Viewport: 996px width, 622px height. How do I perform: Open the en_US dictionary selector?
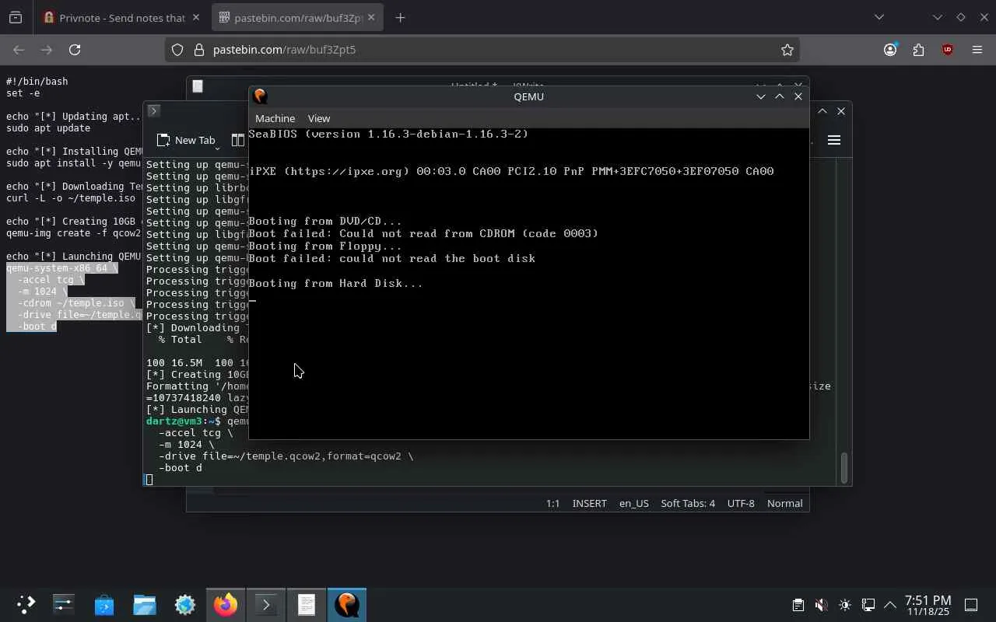coord(633,503)
